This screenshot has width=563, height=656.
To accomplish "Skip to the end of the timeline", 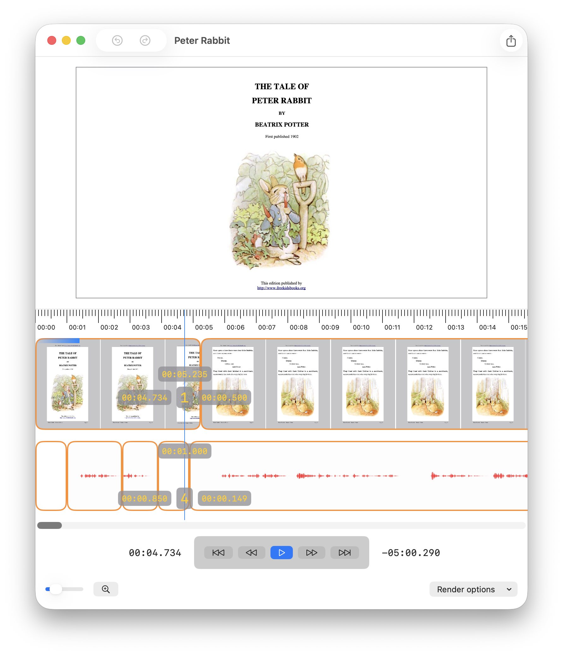I will pyautogui.click(x=344, y=553).
